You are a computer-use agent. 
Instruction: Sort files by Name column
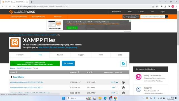(13, 72)
